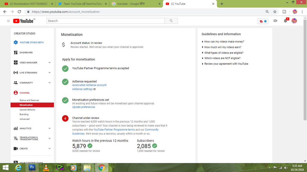Screen dimensions: 307x172
Task: Click the search magnifier button
Action: click(x=171, y=21)
